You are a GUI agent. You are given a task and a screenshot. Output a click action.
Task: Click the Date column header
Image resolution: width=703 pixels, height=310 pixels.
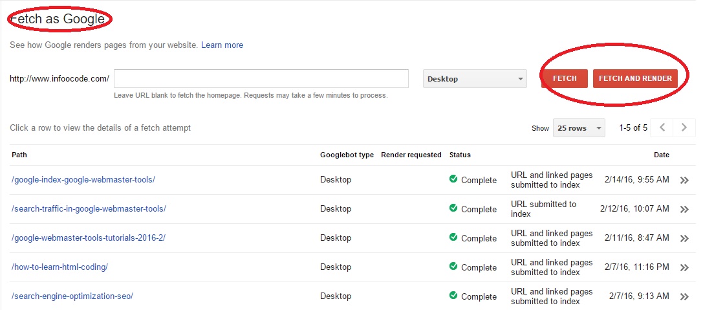[x=661, y=155]
